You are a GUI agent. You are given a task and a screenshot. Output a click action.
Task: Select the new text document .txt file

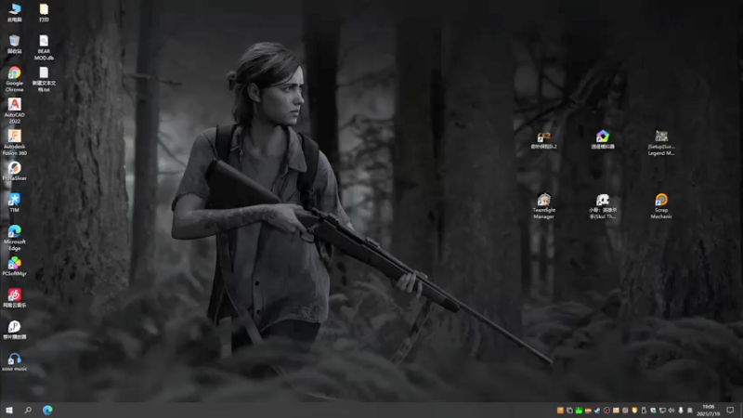(x=44, y=79)
